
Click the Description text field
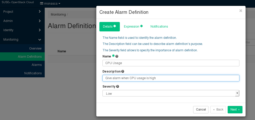[x=171, y=78]
